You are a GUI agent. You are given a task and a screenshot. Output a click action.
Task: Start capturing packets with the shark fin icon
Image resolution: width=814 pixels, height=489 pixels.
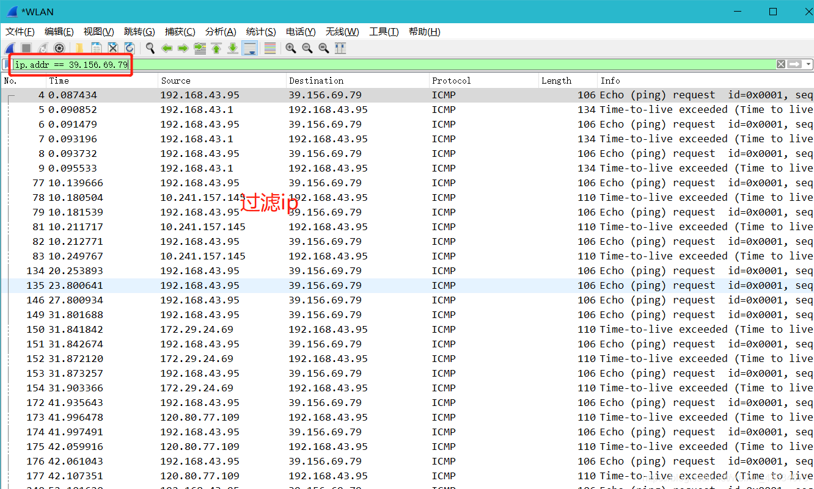click(10, 48)
